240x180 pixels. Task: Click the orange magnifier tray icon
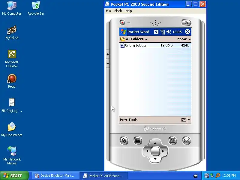click(218, 175)
